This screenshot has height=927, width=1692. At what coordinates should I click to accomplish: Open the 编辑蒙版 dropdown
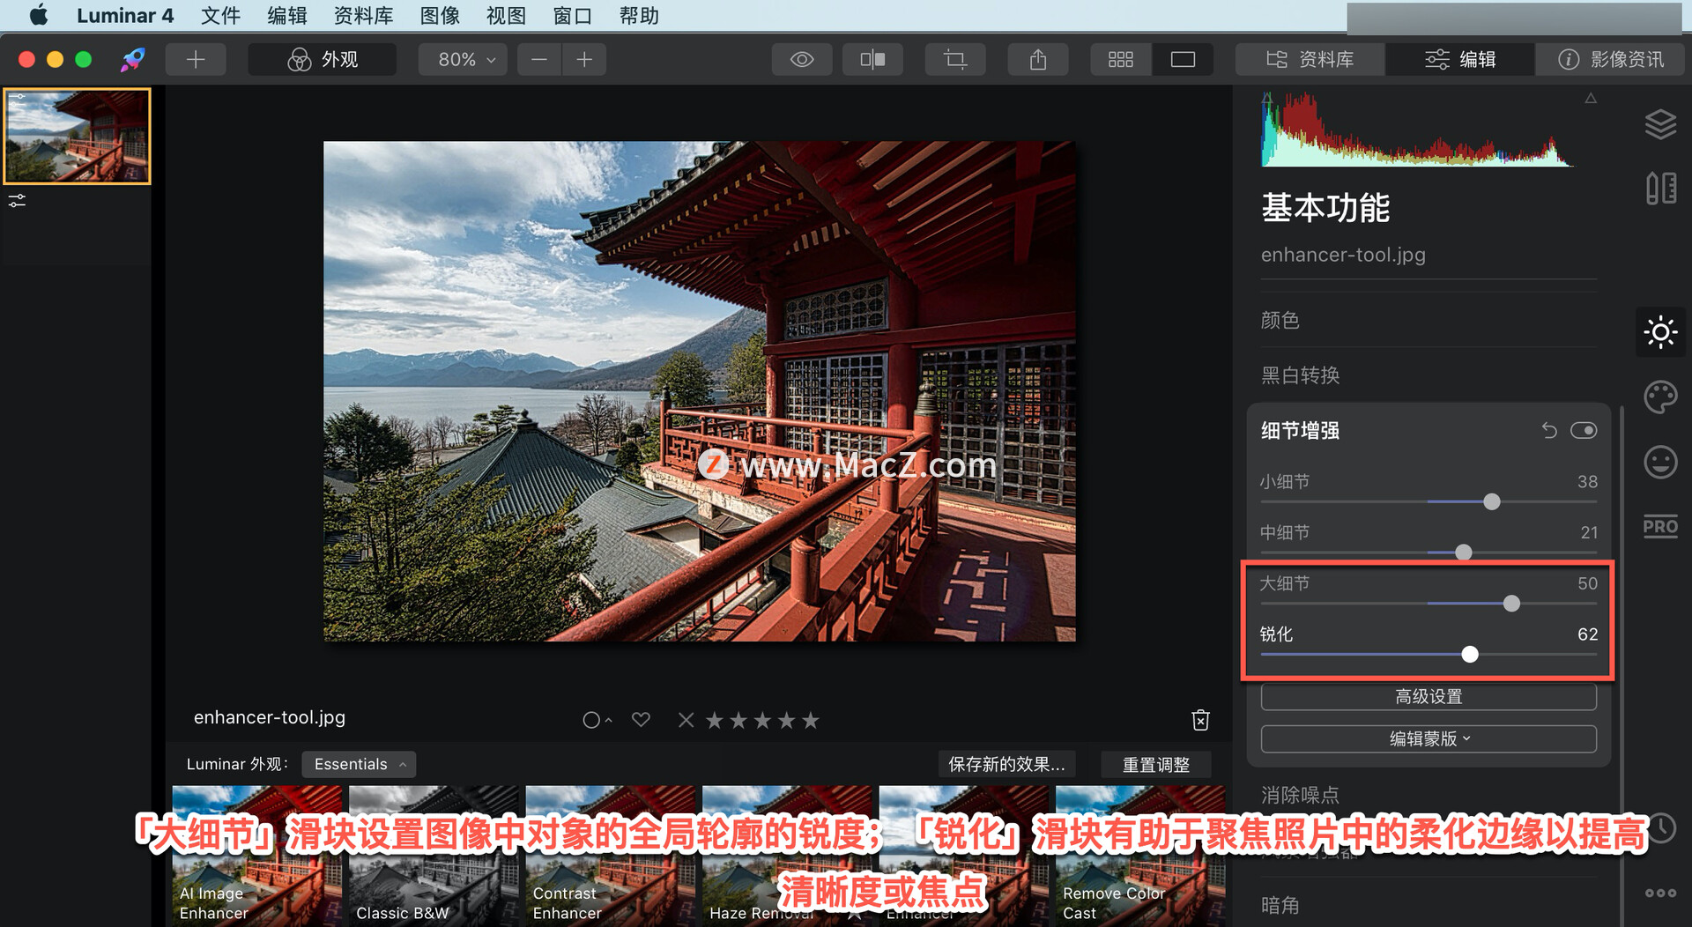coord(1429,738)
